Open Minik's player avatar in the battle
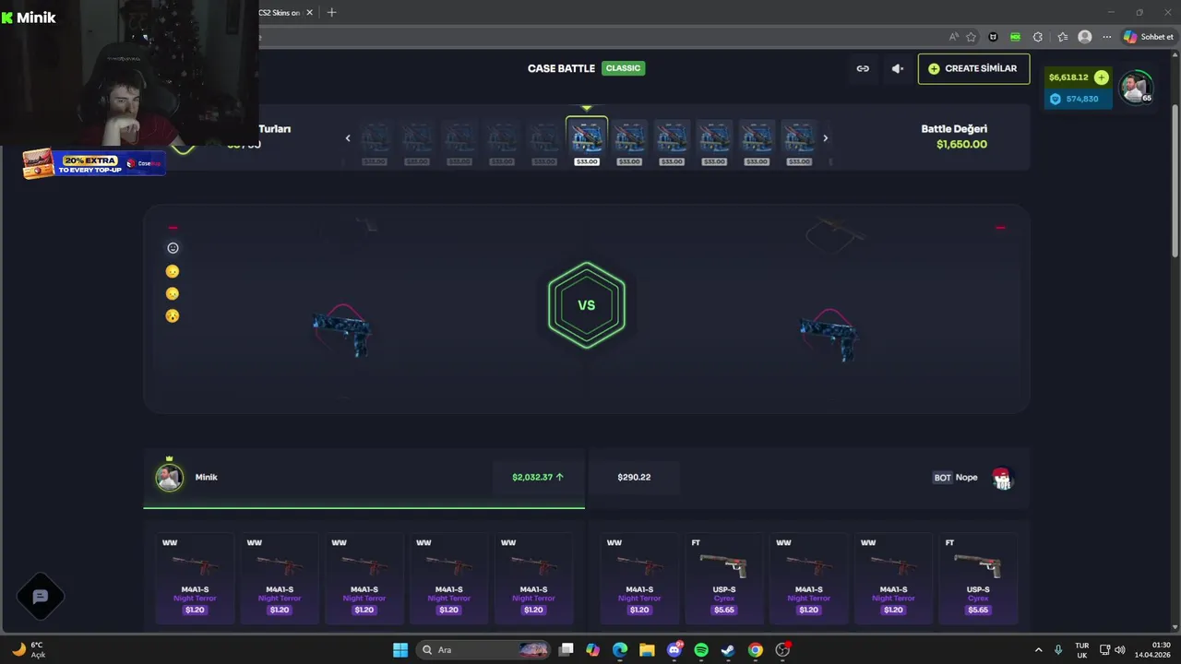 tap(169, 478)
